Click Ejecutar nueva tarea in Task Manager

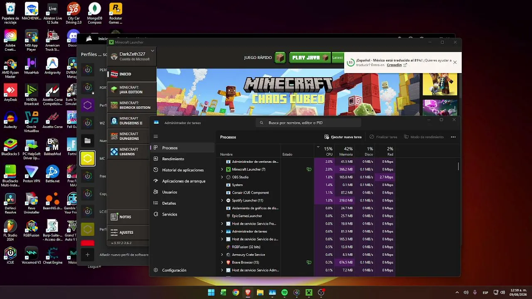click(x=343, y=137)
